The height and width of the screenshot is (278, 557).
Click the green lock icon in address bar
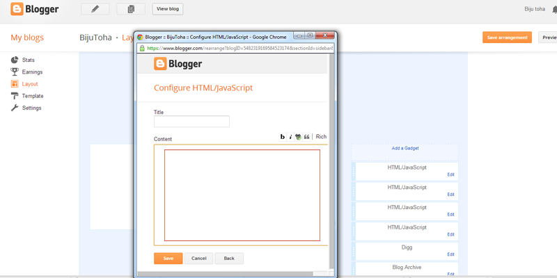(142, 48)
